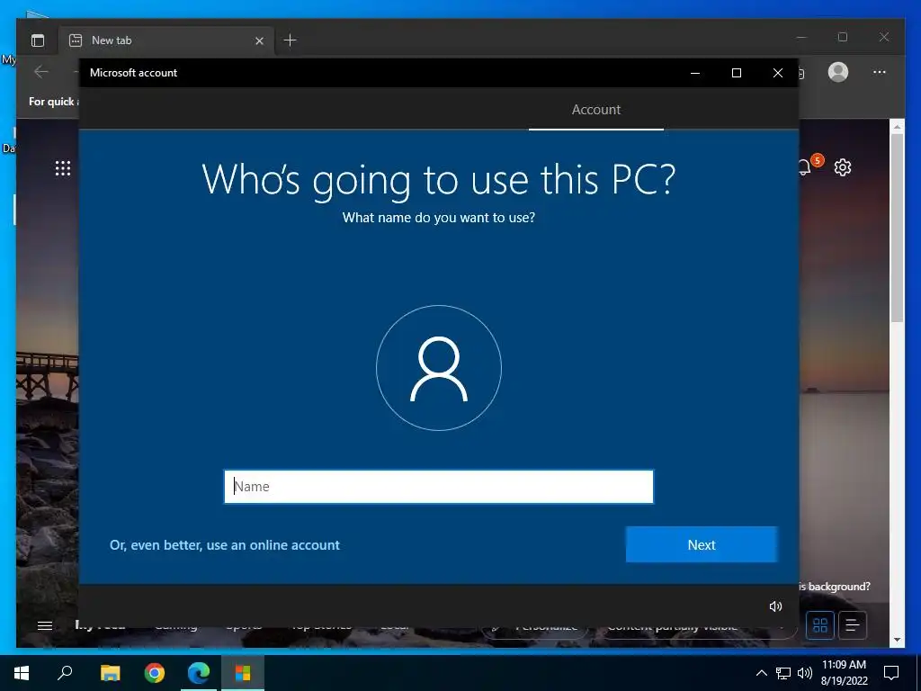Open File Explorer from taskbar

[110, 673]
